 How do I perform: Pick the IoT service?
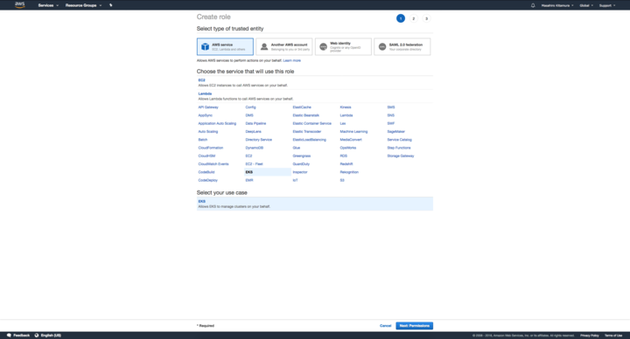click(295, 180)
